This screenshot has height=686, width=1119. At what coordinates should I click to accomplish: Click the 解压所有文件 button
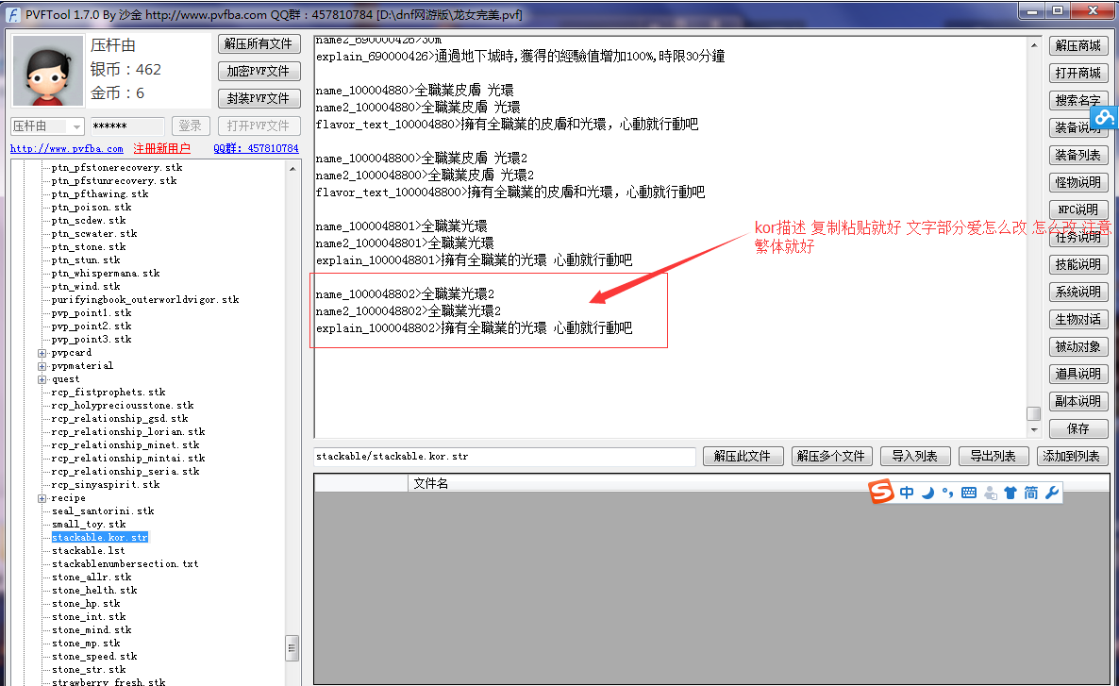click(259, 44)
